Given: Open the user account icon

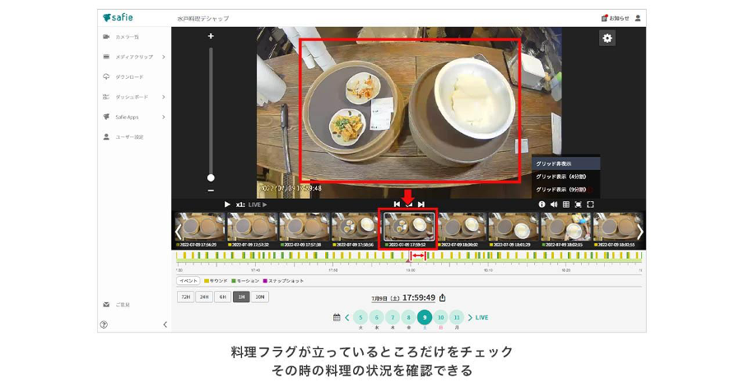Looking at the screenshot, I should (638, 18).
